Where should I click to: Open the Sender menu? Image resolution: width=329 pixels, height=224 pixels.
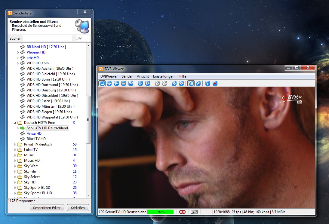tap(127, 76)
